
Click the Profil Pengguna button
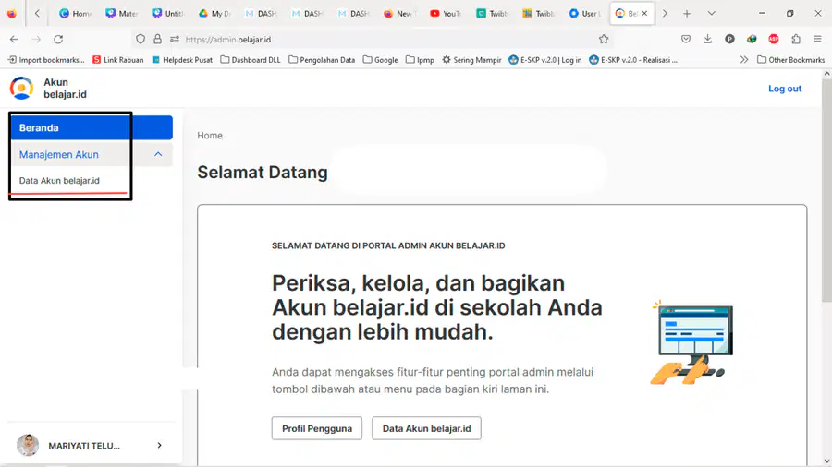tap(317, 428)
